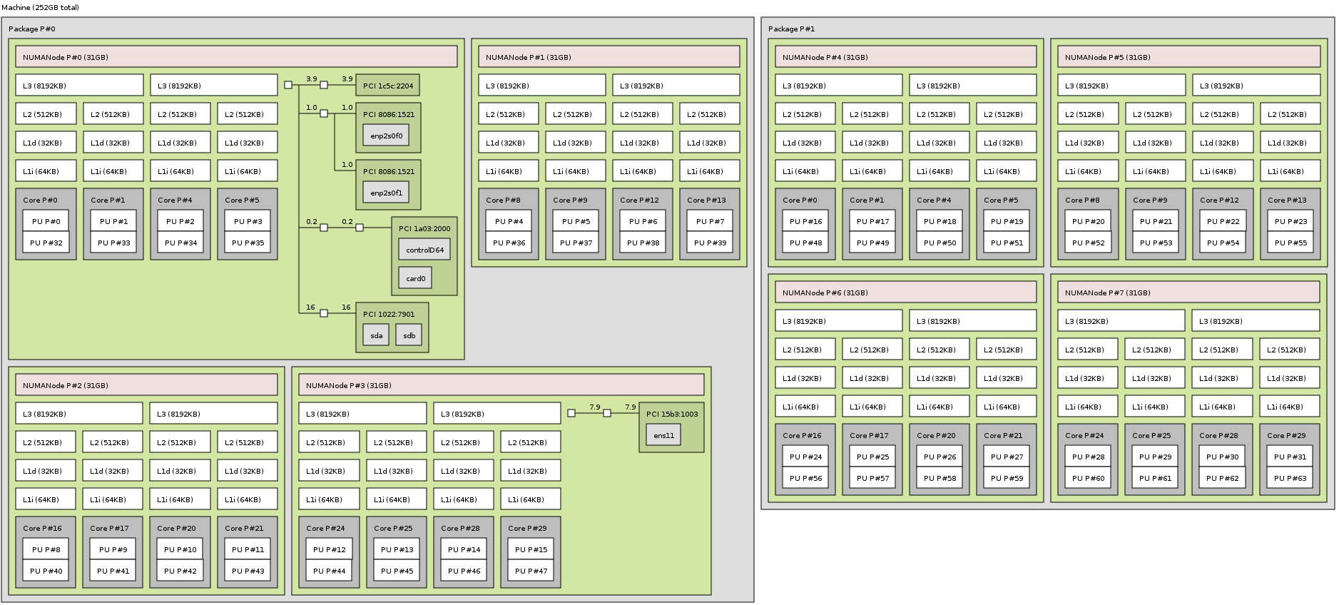Click the PCI 1a03:2000 label
This screenshot has width=1339, height=605.
(x=424, y=228)
